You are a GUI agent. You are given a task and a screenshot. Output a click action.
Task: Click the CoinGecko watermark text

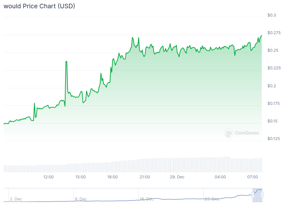247,133
